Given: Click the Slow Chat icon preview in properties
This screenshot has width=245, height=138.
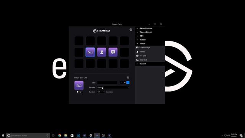Looking at the screenshot, I should [x=79, y=85].
